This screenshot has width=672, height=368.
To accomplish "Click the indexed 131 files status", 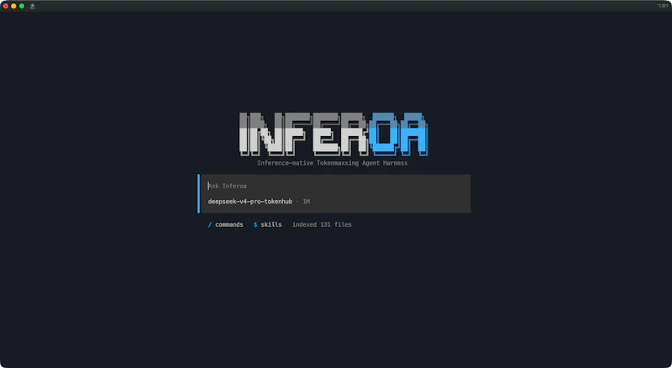I will tap(322, 224).
